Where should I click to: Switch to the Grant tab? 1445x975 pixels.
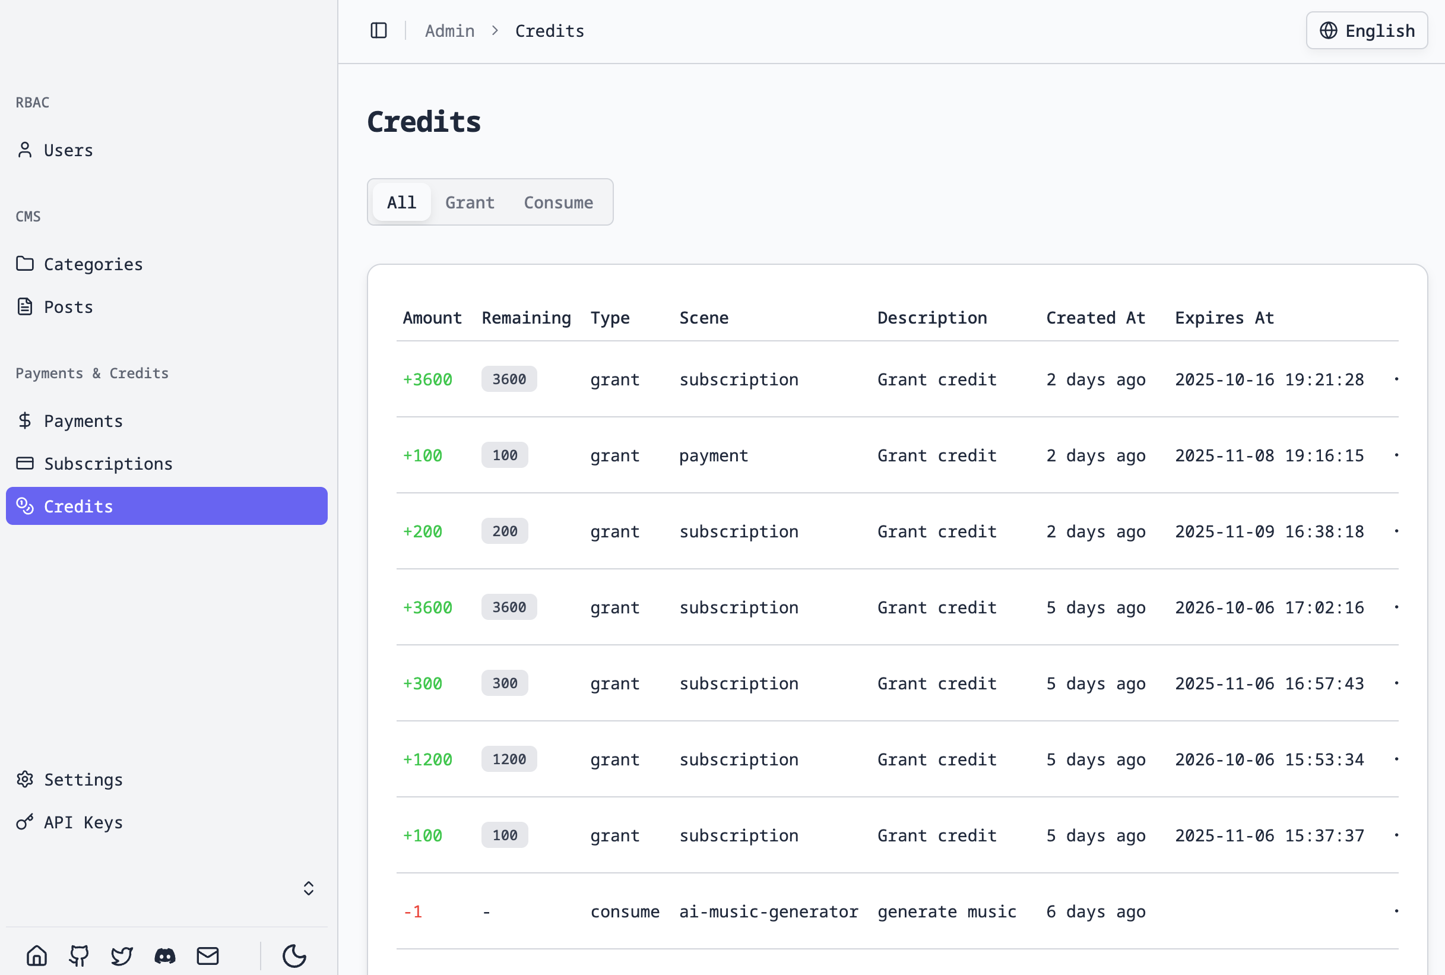[469, 202]
